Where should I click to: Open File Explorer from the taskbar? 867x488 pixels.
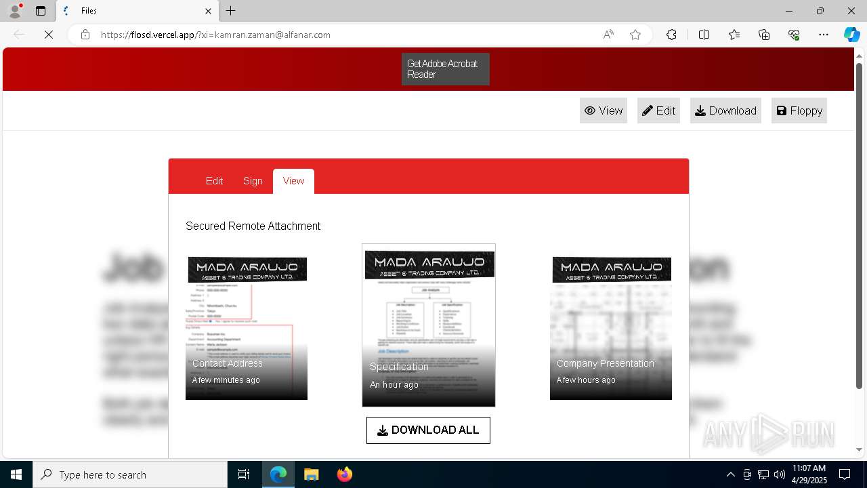click(x=311, y=474)
